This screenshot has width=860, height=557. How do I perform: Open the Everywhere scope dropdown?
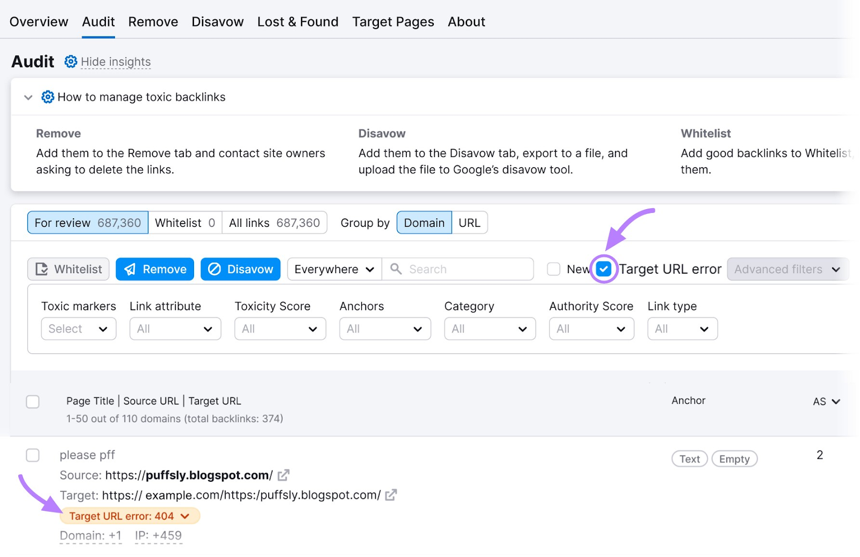point(333,269)
